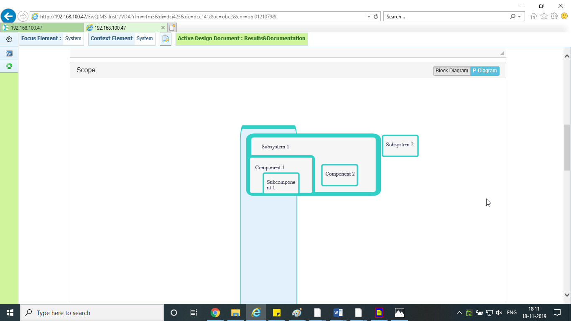
Task: Click the vertical scrollbar thumb
Action: pos(567,147)
